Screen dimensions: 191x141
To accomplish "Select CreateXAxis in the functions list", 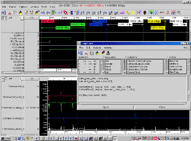I will click(134, 72).
